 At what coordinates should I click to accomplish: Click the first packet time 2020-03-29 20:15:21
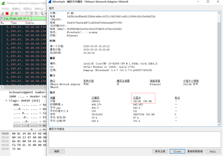pyautogui.click(x=96, y=46)
